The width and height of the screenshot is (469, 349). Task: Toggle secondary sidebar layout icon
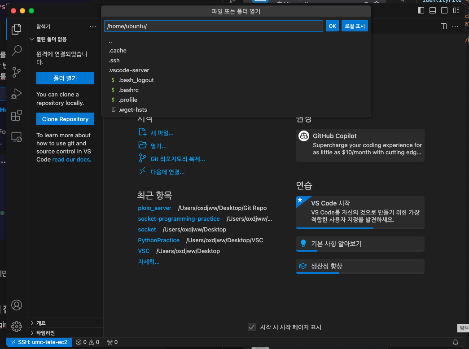[x=444, y=10]
